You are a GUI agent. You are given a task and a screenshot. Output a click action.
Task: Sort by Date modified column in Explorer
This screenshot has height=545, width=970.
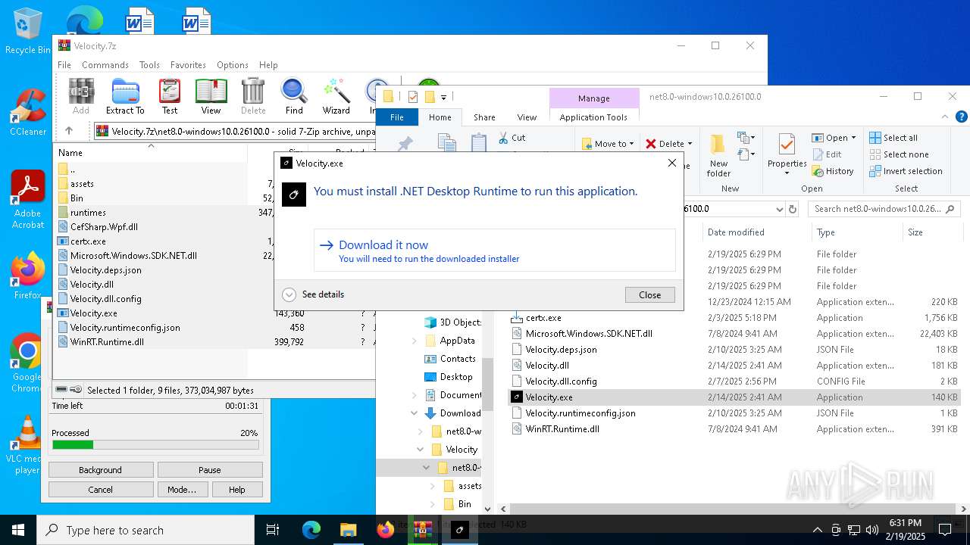pyautogui.click(x=736, y=232)
